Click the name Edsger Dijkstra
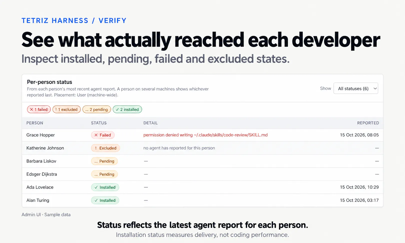The width and height of the screenshot is (405, 243). (42, 174)
